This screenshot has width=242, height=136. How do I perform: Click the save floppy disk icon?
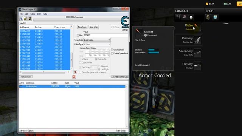tap(30, 19)
